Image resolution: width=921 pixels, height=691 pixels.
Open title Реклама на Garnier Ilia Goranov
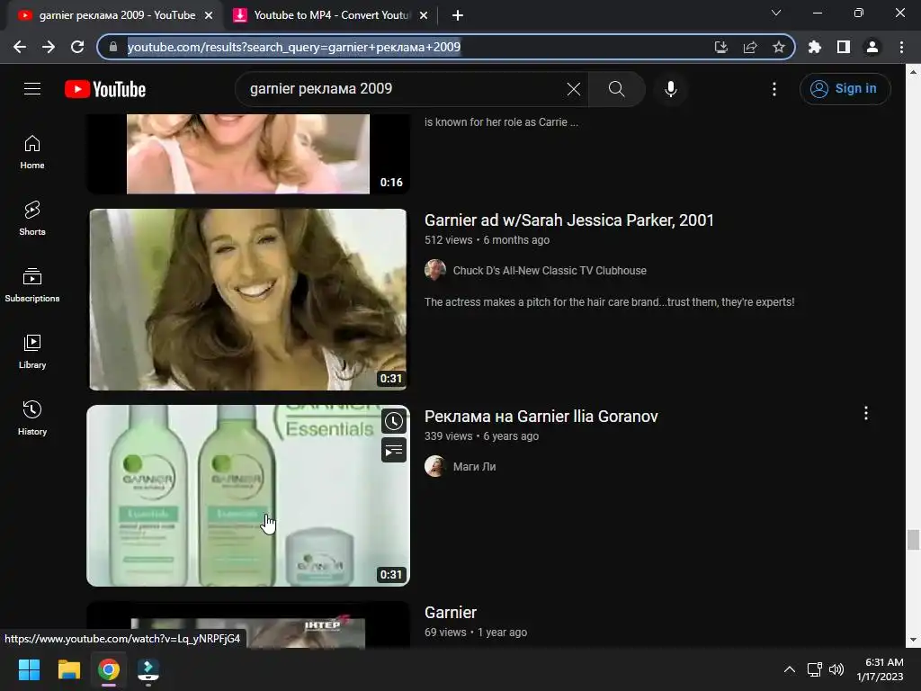pyautogui.click(x=541, y=417)
